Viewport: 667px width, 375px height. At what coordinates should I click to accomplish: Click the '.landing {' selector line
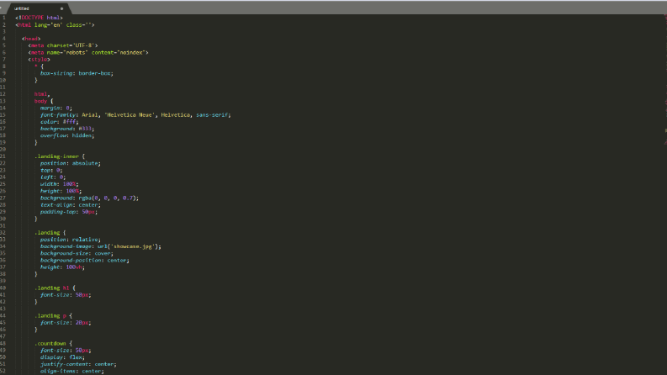[50, 233]
